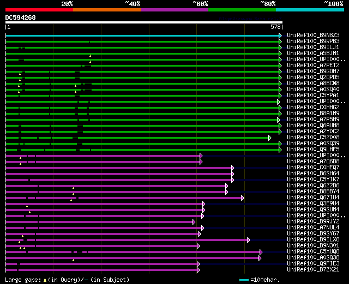Click the arrowhead at end of UniRef100_A5BJM1 bar

coord(280,54)
